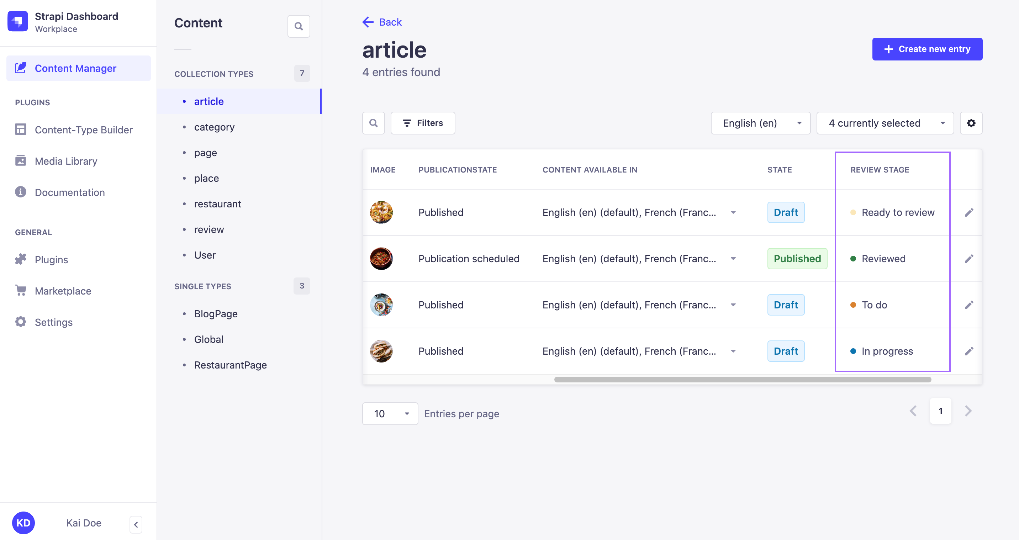Click the Content panel search icon
Image resolution: width=1019 pixels, height=540 pixels.
click(x=299, y=27)
